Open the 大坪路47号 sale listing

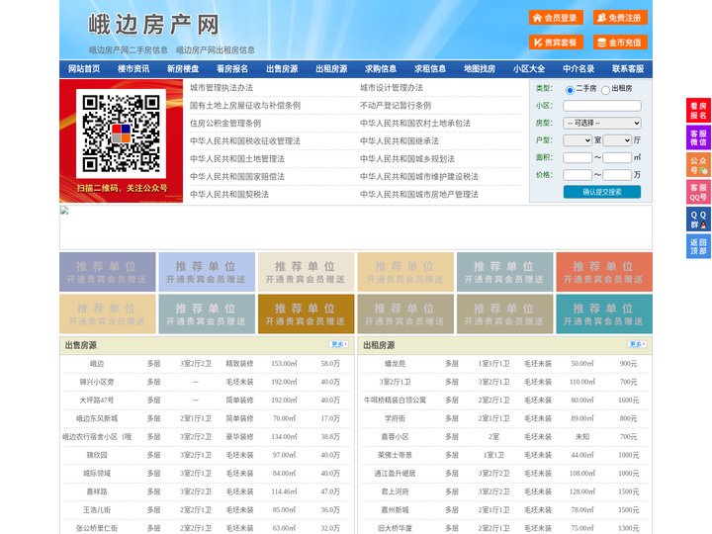(x=97, y=400)
